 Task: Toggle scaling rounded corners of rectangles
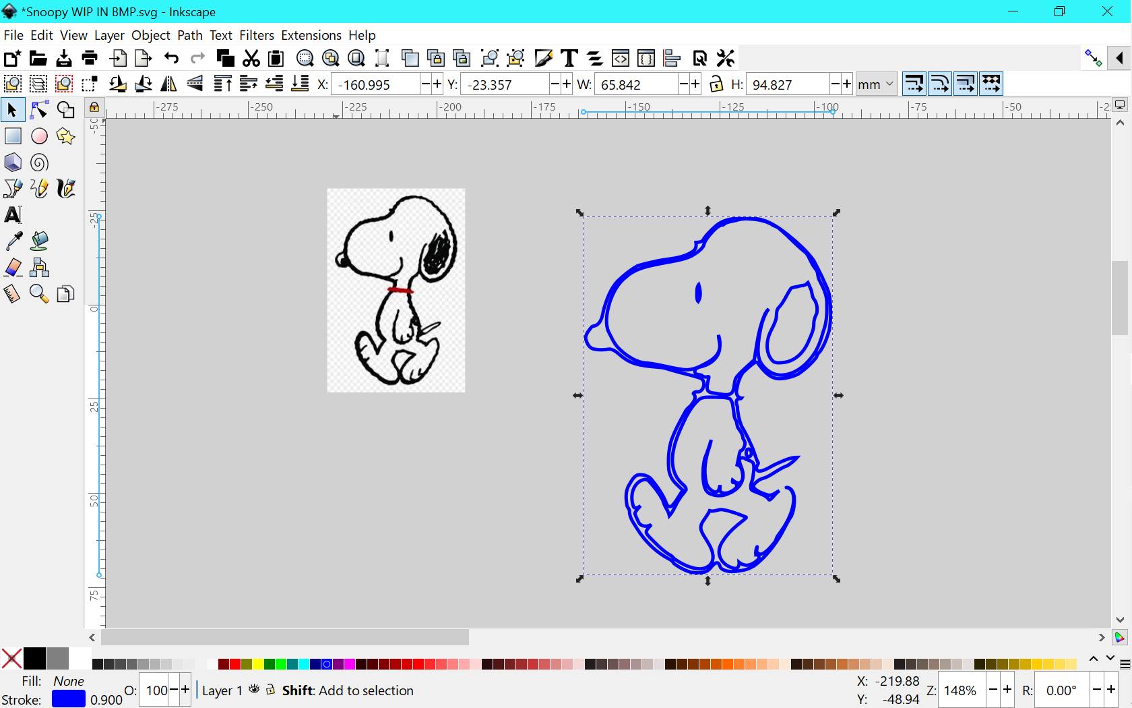click(939, 84)
